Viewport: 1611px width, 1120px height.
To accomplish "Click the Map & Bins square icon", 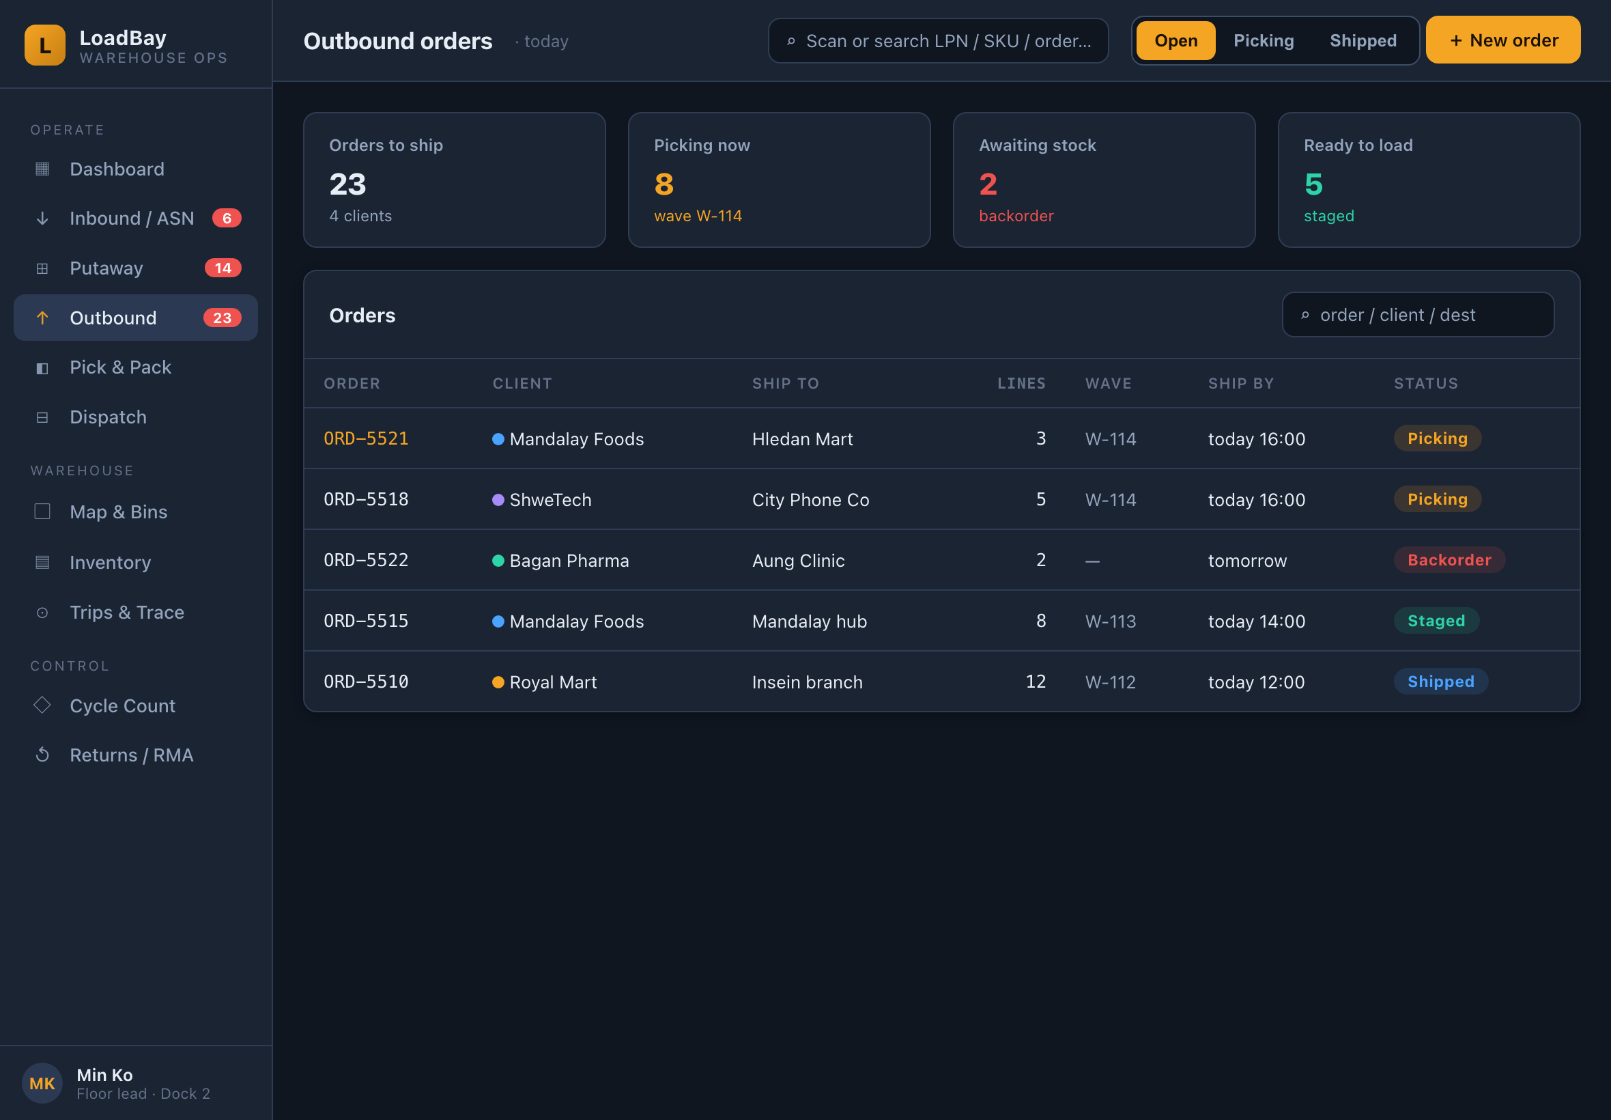I will tap(42, 512).
